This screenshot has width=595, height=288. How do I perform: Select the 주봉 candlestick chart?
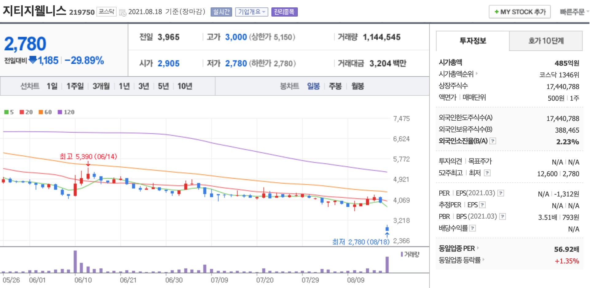335,86
